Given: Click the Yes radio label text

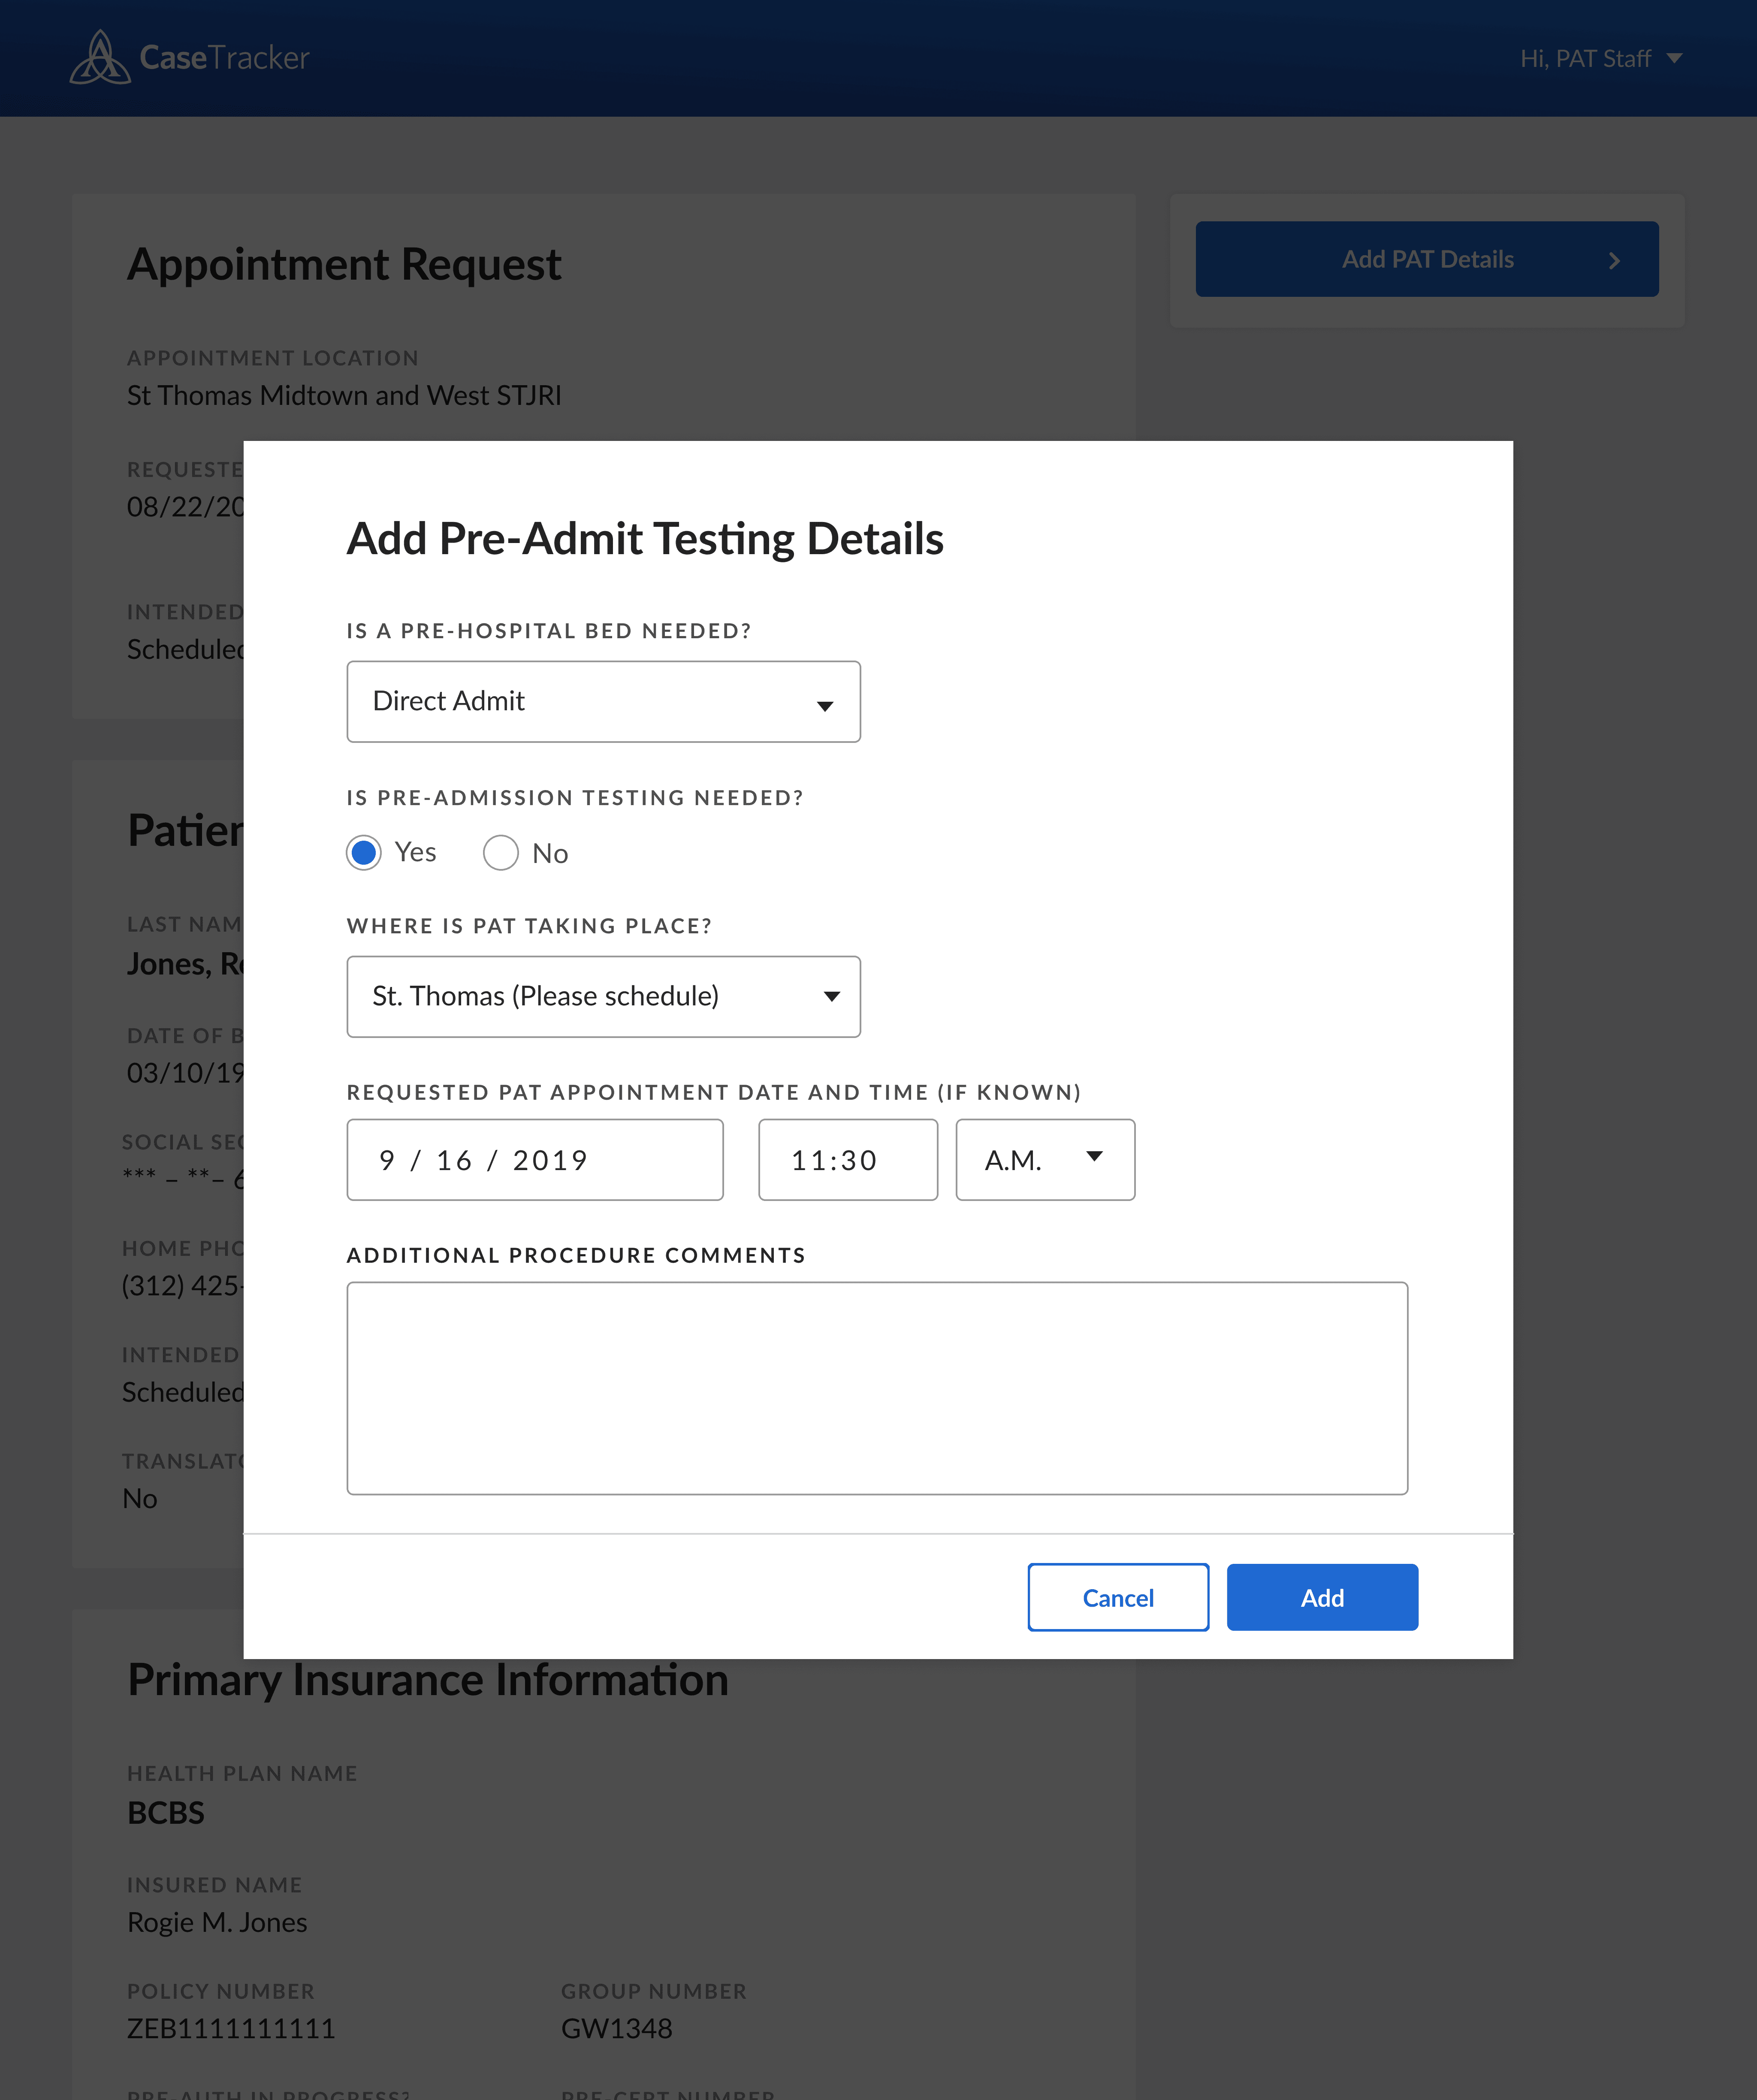Looking at the screenshot, I should 415,852.
